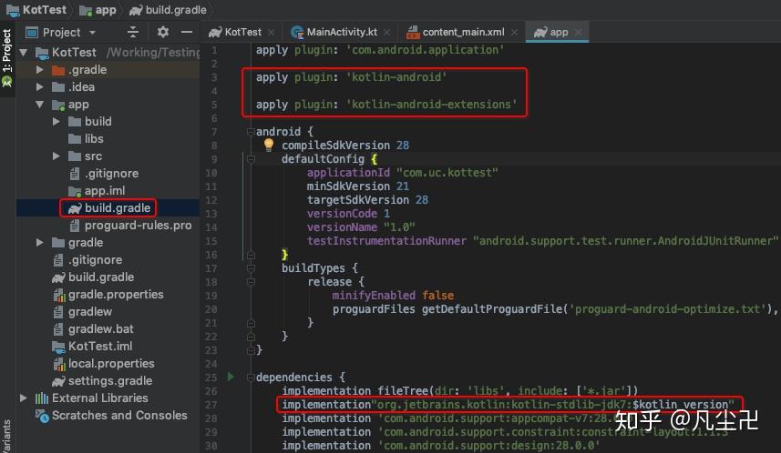Screen dimensions: 781x453
Task: Toggle fold marker beside android block
Action: (251, 132)
